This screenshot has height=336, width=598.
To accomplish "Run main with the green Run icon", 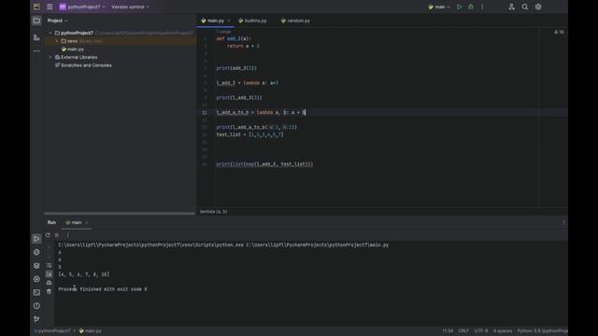I will [x=459, y=7].
